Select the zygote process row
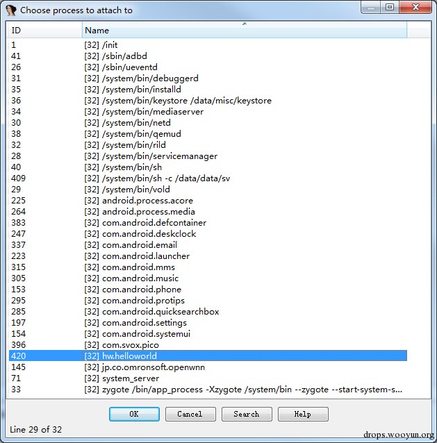 208,390
